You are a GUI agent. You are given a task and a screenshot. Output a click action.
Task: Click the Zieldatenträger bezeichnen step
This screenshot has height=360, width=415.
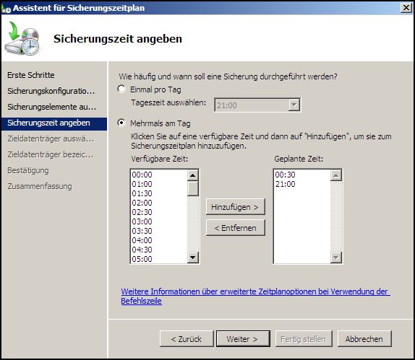(x=51, y=154)
